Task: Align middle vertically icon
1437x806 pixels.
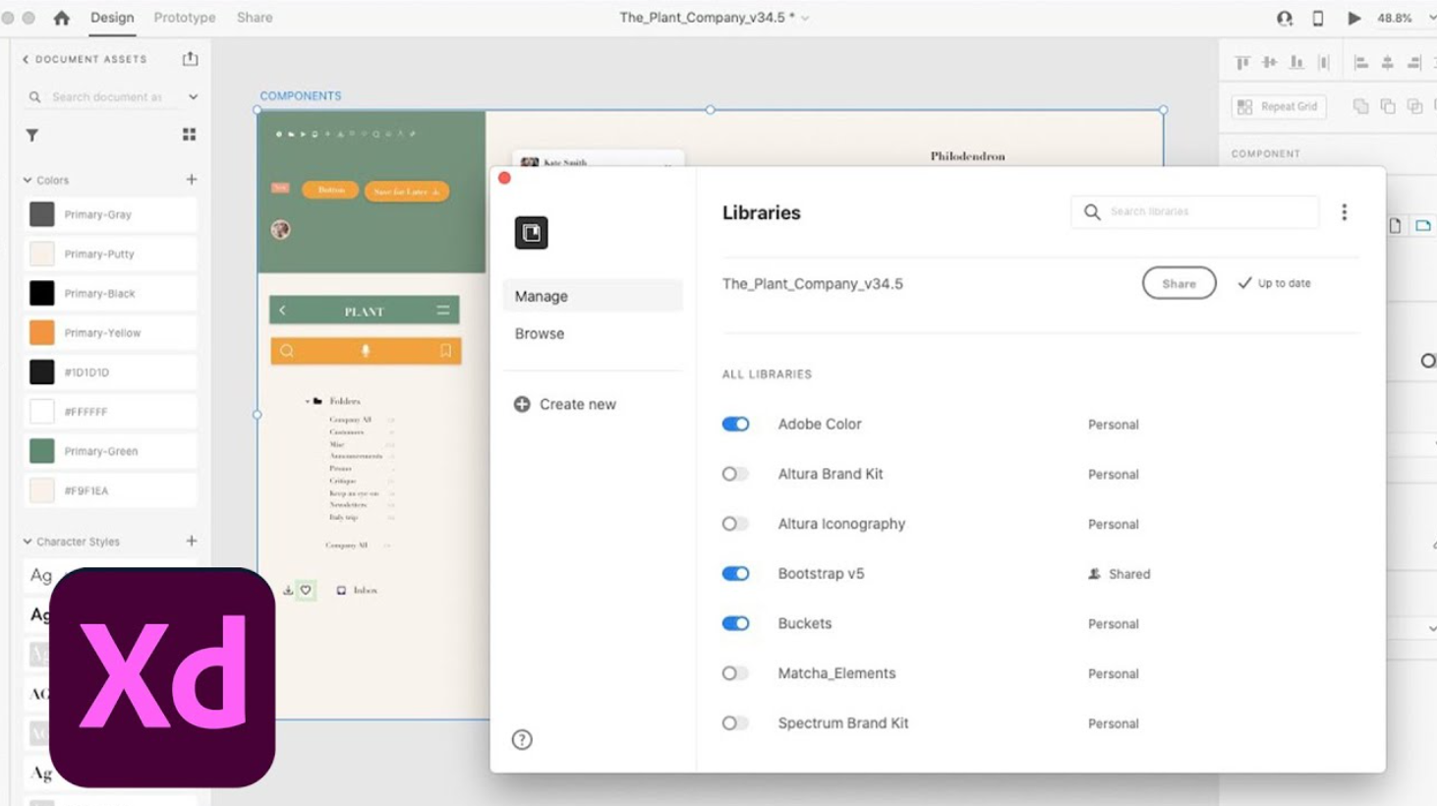Action: (x=1270, y=63)
